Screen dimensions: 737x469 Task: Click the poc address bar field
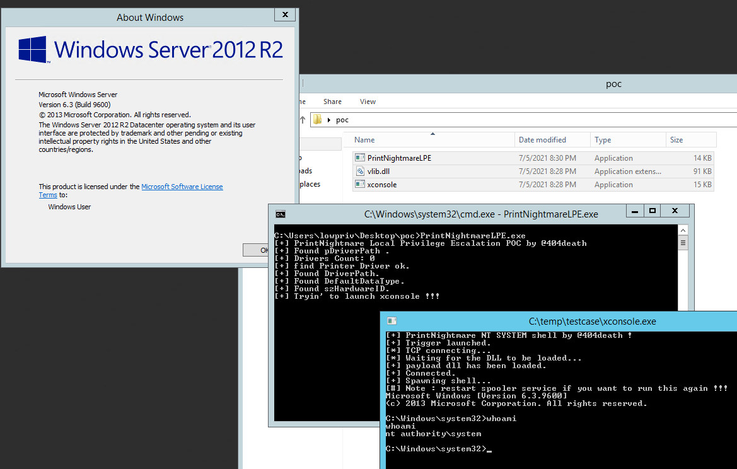tap(524, 119)
